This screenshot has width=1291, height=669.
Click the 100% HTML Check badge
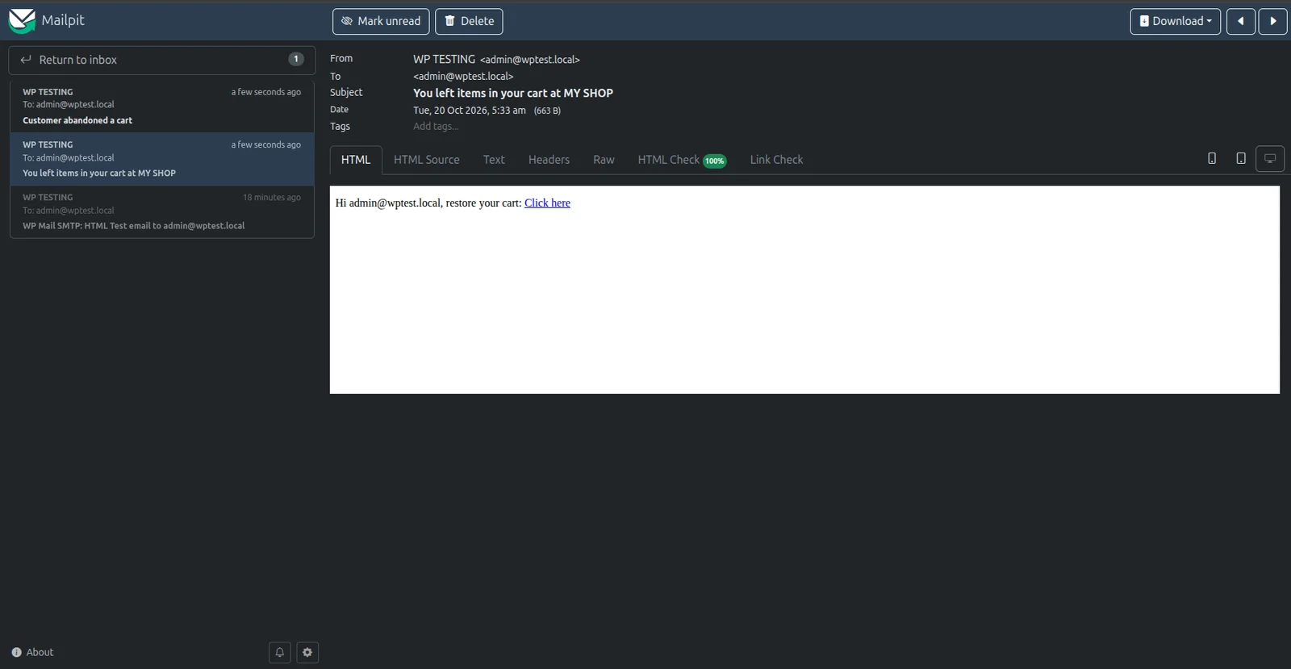(x=715, y=161)
